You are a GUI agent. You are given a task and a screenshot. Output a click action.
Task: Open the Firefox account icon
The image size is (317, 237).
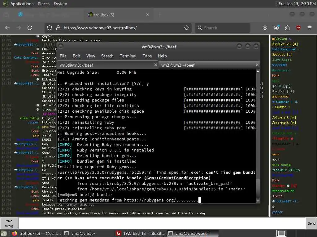(276, 28)
